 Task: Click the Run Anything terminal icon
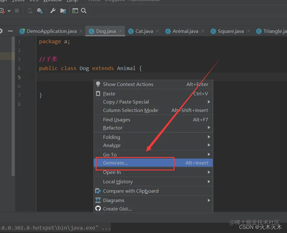75,11
